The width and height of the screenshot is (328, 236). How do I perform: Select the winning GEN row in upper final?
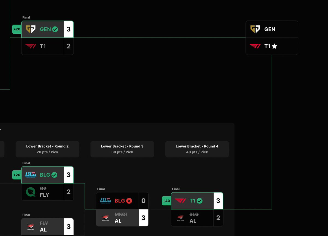pos(47,29)
